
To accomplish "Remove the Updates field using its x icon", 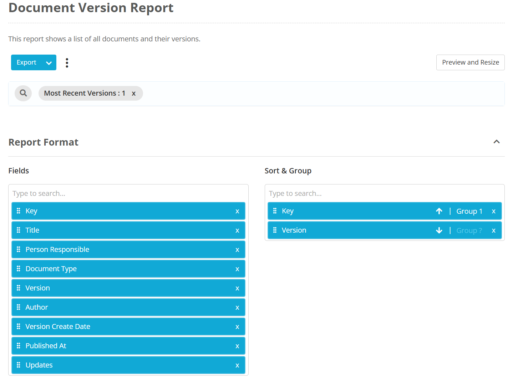I will [237, 365].
